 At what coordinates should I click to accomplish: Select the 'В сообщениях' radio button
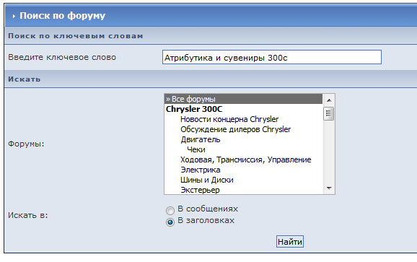pos(170,211)
